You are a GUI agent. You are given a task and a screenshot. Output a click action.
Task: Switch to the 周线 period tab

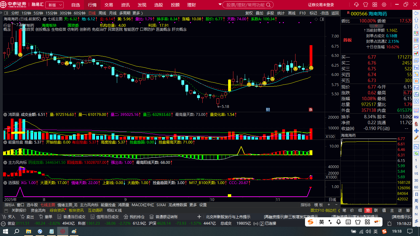[x=102, y=13]
